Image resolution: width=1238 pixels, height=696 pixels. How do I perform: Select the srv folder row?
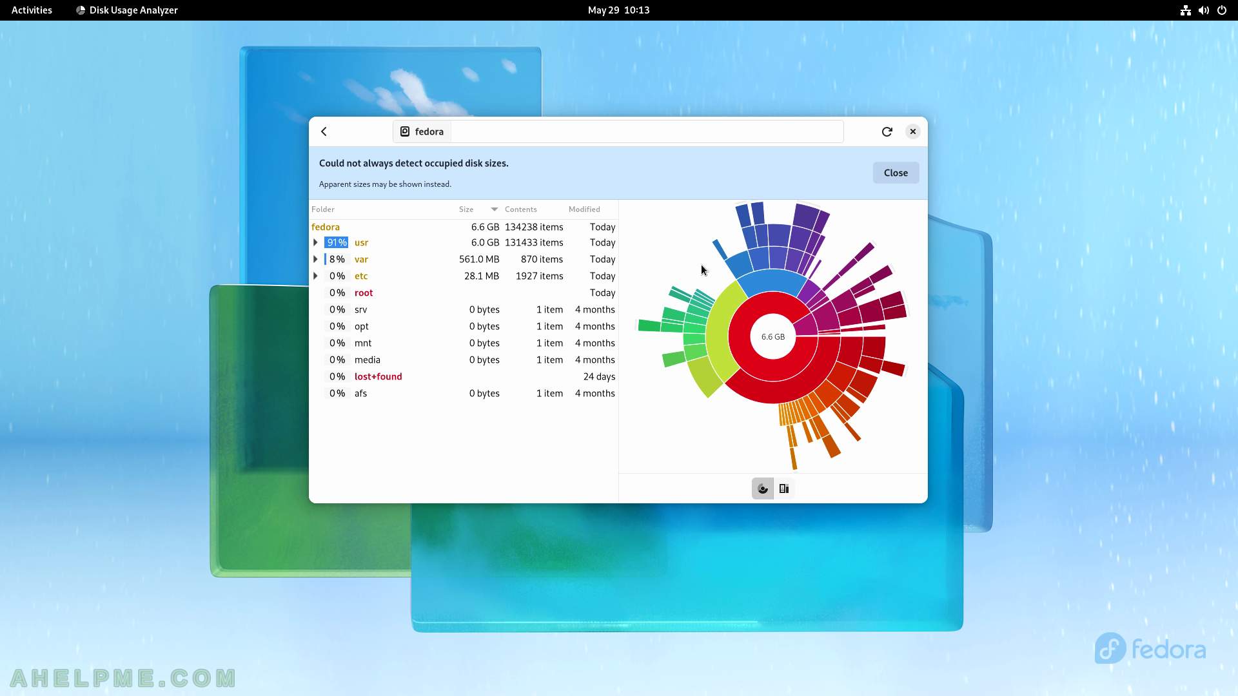pyautogui.click(x=464, y=309)
